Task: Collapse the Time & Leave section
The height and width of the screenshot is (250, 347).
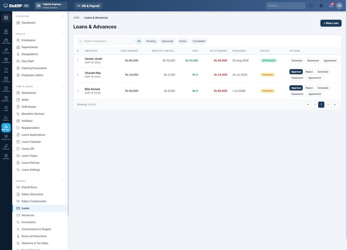Action: [63, 87]
